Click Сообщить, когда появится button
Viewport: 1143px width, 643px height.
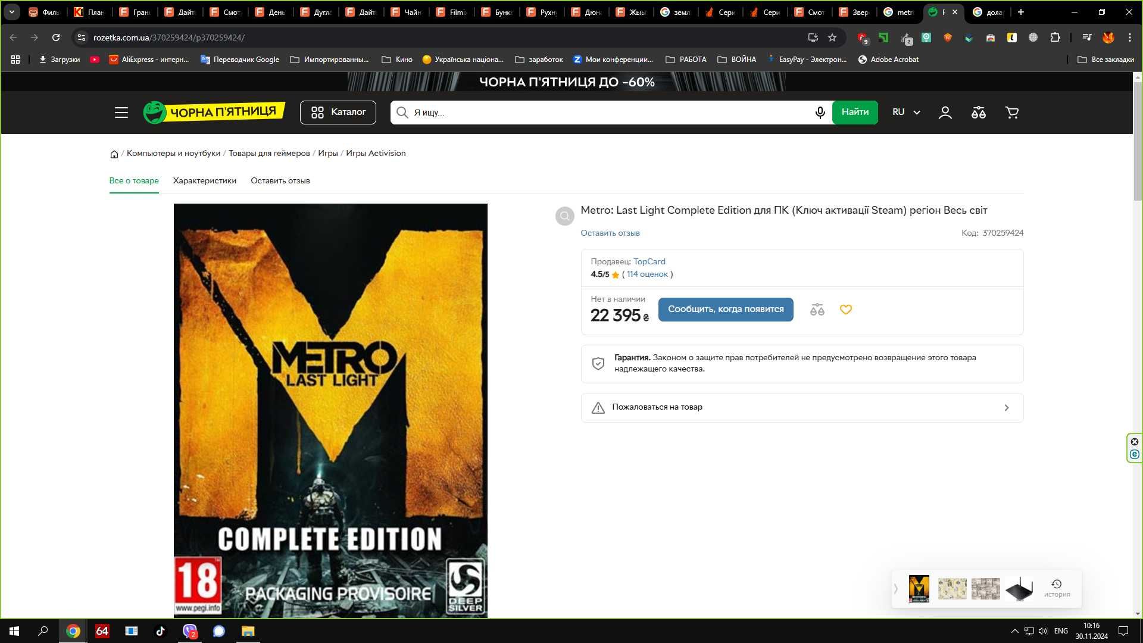pyautogui.click(x=726, y=310)
